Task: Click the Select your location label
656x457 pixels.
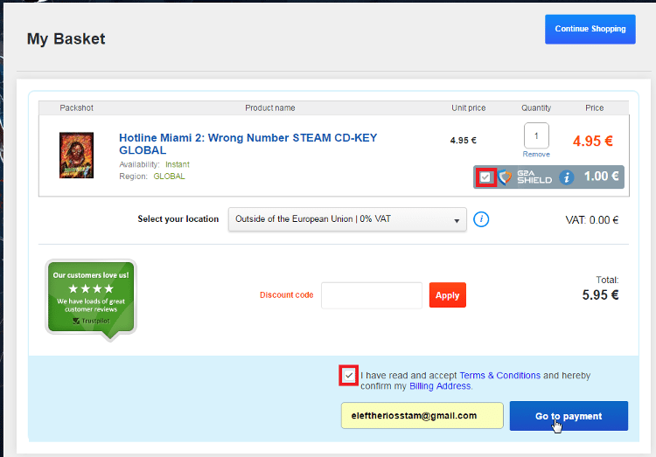Action: (178, 219)
